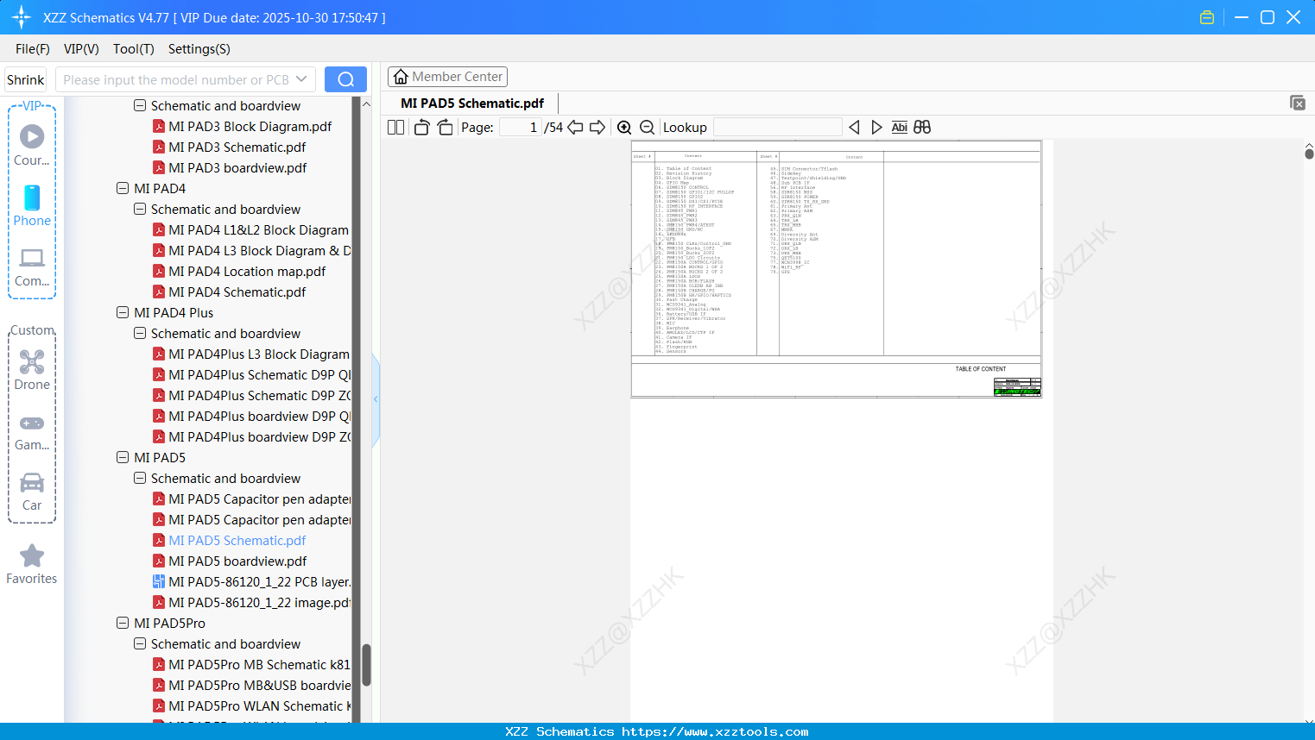The height and width of the screenshot is (740, 1315).
Task: Go to the next page arrow
Action: pos(597,128)
